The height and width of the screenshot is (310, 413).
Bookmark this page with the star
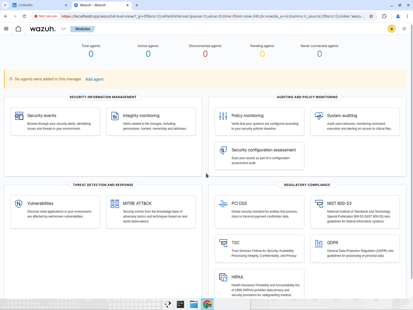pos(371,16)
